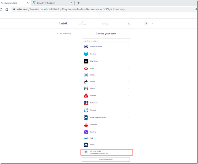The height and width of the screenshot is (164, 198).
Task: Click the Revolut R logo icon
Action: click(x=86, y=110)
